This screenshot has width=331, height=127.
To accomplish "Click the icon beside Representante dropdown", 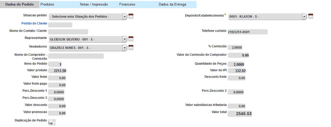I will 131,39.
